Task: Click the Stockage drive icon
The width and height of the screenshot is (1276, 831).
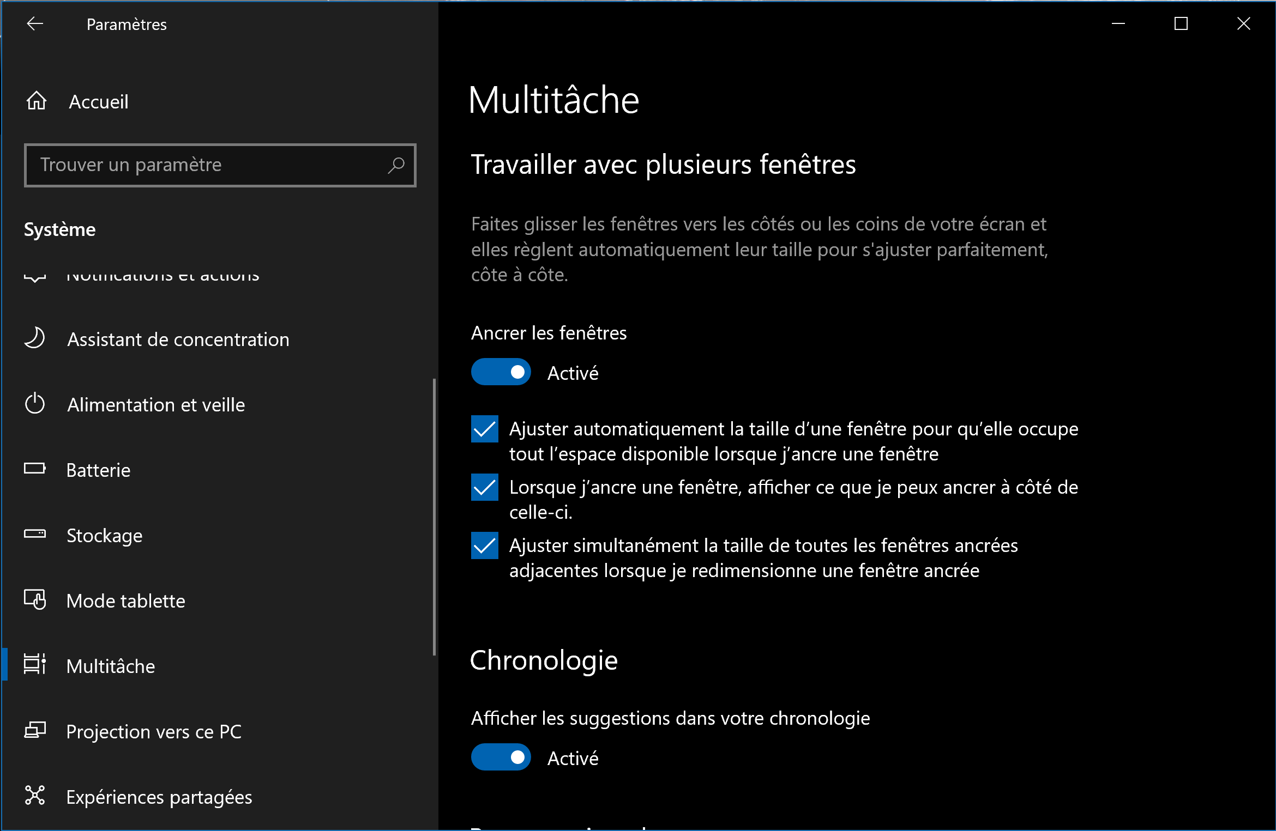Action: (x=35, y=534)
